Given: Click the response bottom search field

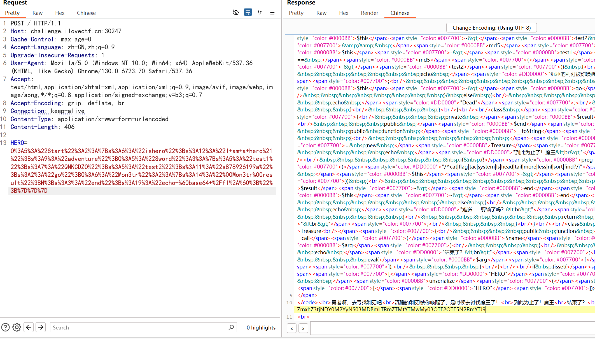Looking at the screenshot, I should (x=448, y=328).
